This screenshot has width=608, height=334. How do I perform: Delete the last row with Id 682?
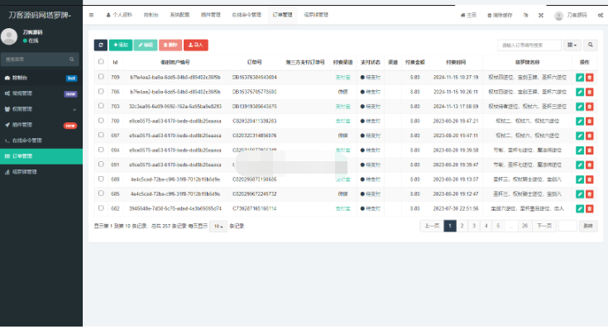589,208
